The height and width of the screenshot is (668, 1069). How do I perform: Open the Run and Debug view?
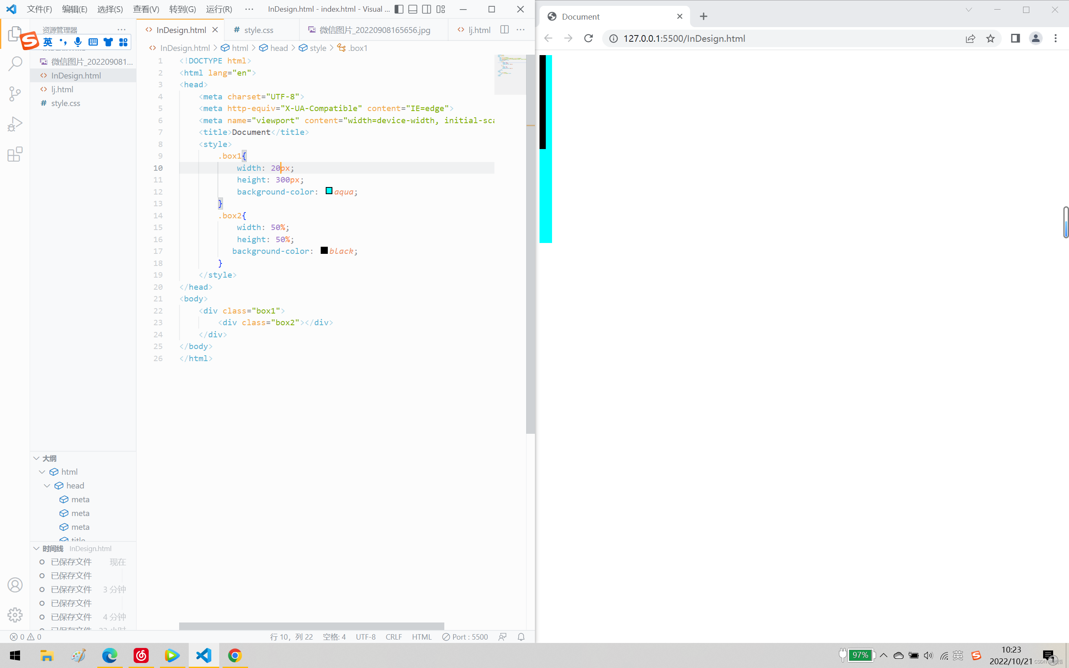(15, 124)
